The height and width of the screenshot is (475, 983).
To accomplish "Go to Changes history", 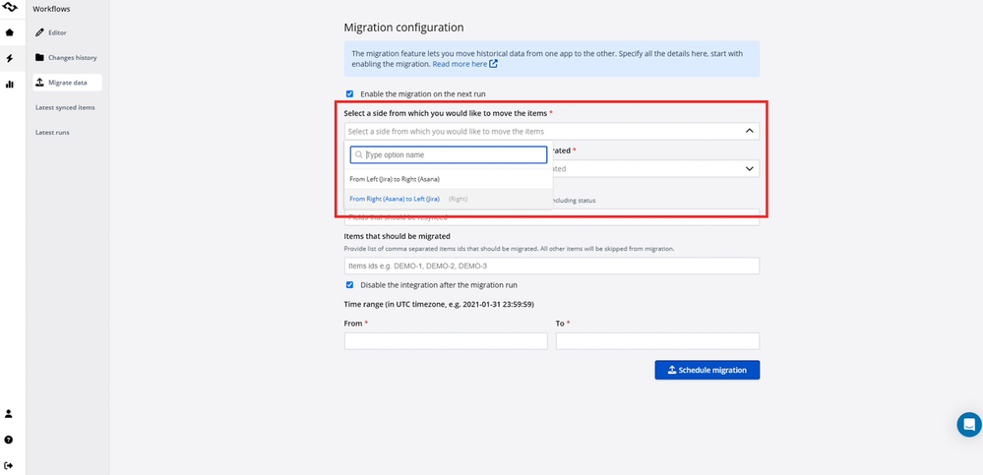I will pos(72,58).
